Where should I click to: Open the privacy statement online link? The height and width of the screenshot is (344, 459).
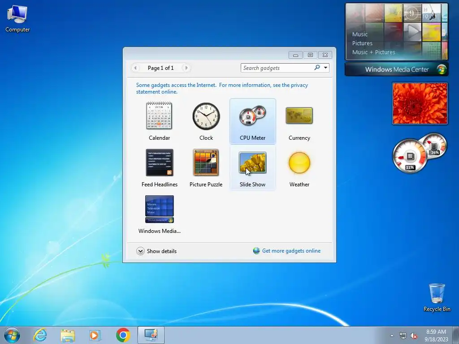pos(222,88)
